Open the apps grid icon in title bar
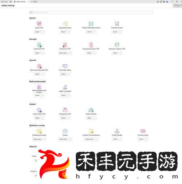This screenshot has width=182, height=184. pyautogui.click(x=164, y=2)
